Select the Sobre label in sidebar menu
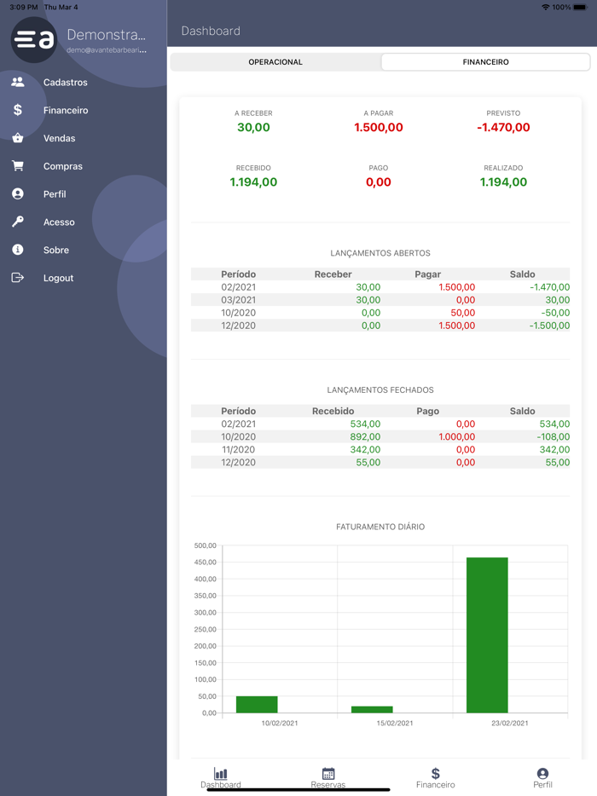Image resolution: width=597 pixels, height=796 pixels. 56,251
